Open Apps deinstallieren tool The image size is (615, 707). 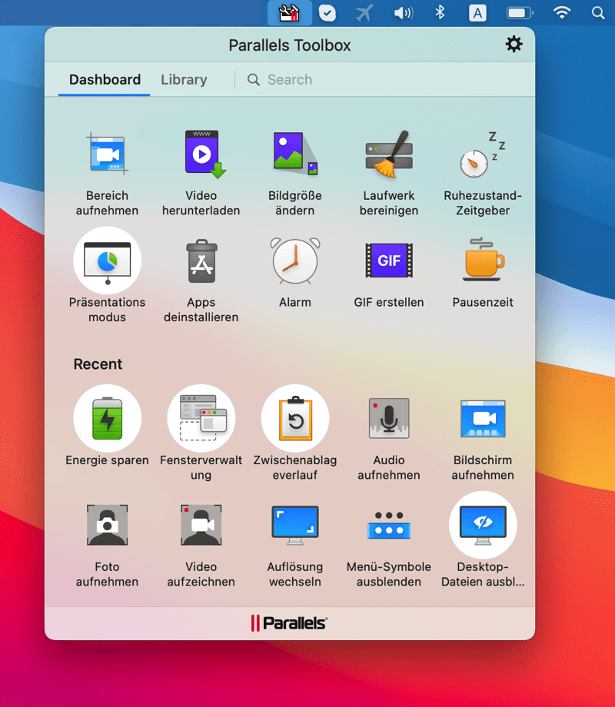(201, 261)
